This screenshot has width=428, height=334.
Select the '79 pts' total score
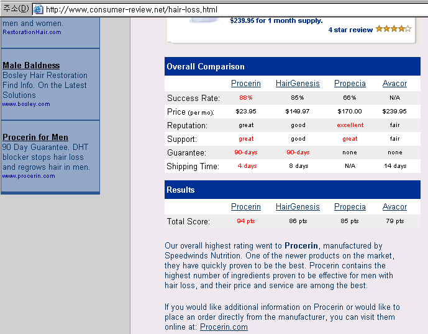(x=395, y=221)
